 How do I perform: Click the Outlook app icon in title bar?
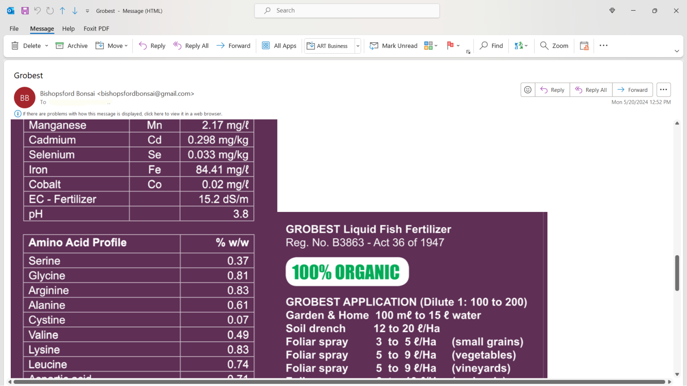point(11,11)
